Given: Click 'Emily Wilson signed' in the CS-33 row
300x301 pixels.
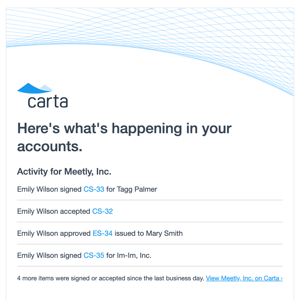Looking at the screenshot, I should click(49, 189).
